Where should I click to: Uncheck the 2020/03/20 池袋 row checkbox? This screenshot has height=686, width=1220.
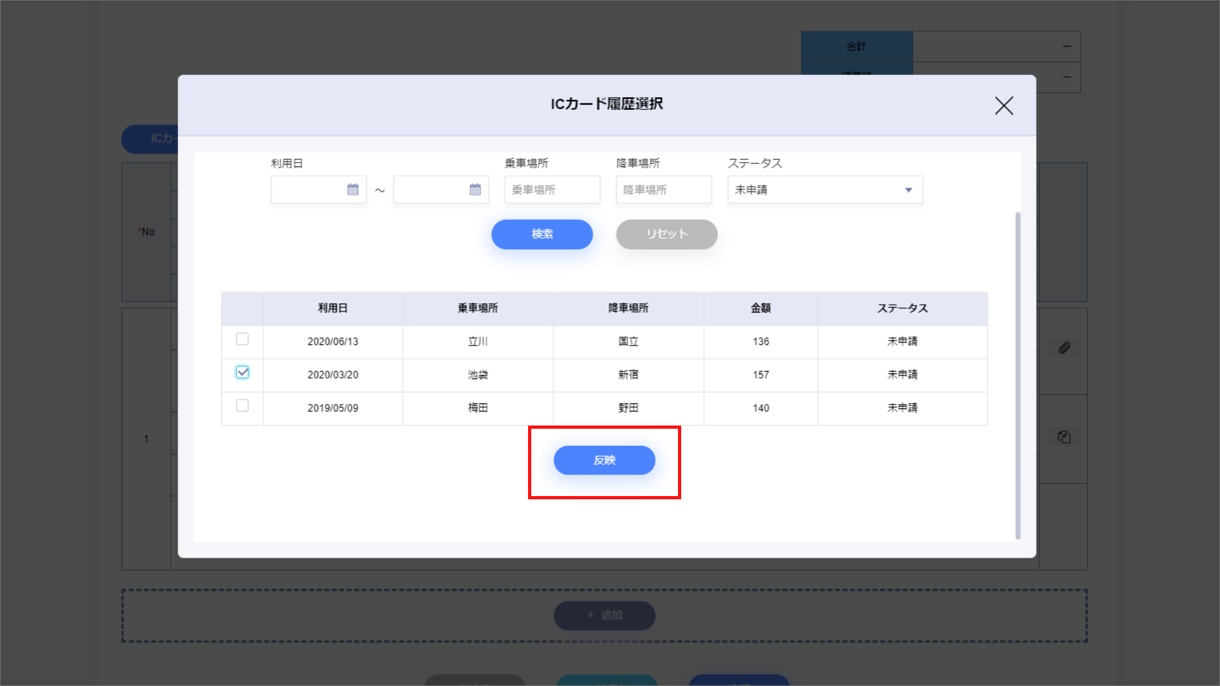pyautogui.click(x=242, y=372)
